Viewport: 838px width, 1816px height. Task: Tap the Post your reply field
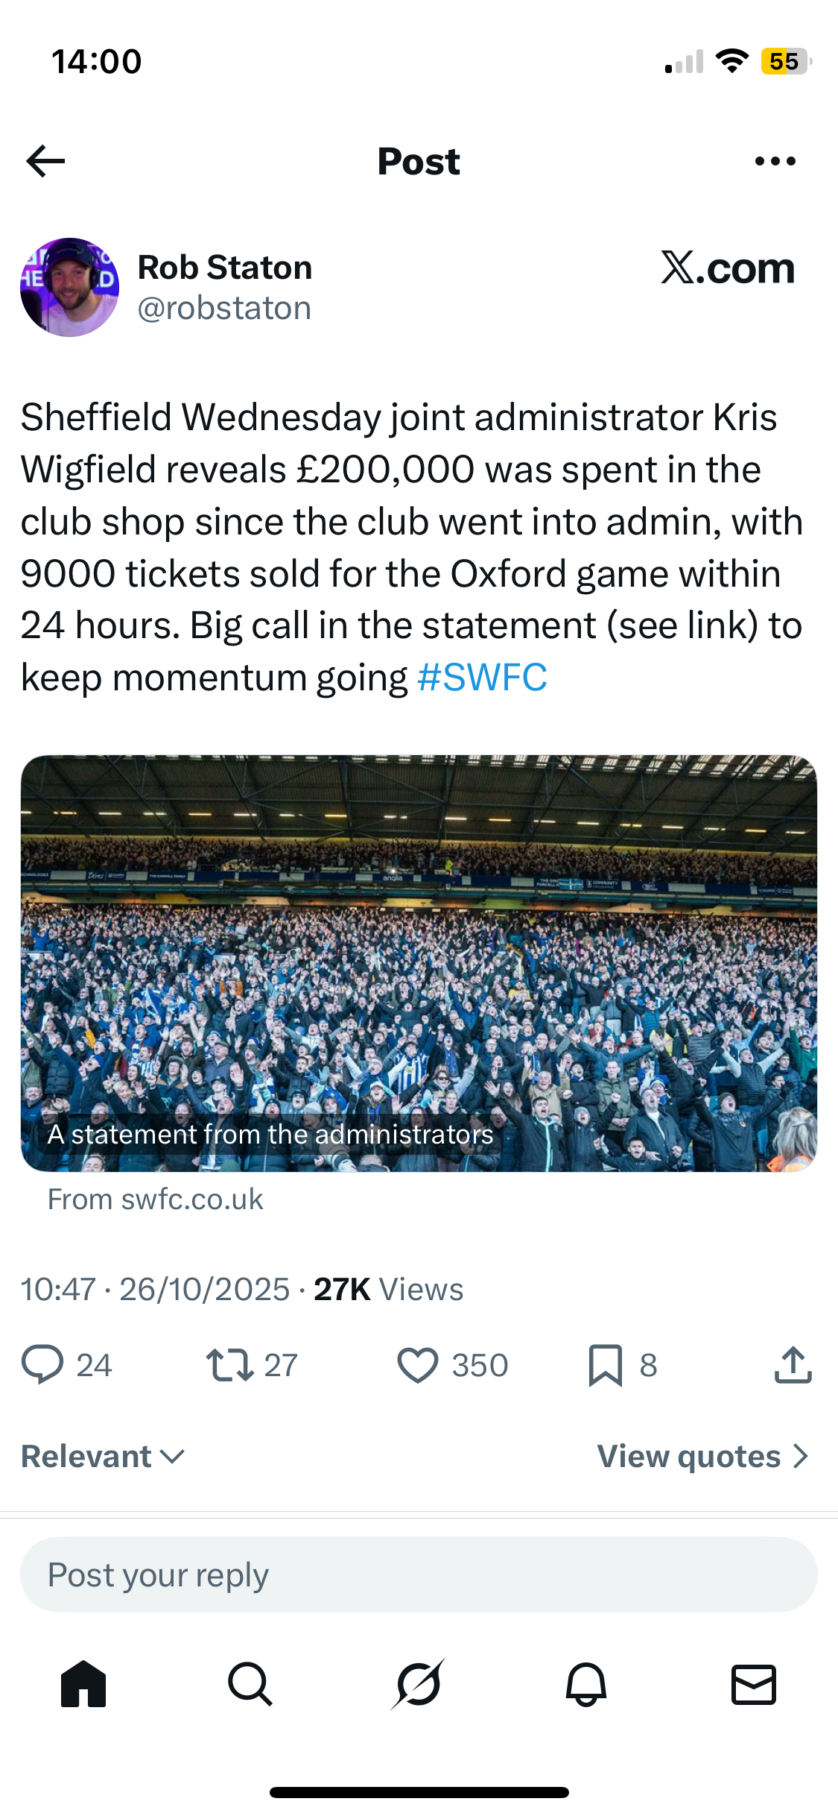419,1574
